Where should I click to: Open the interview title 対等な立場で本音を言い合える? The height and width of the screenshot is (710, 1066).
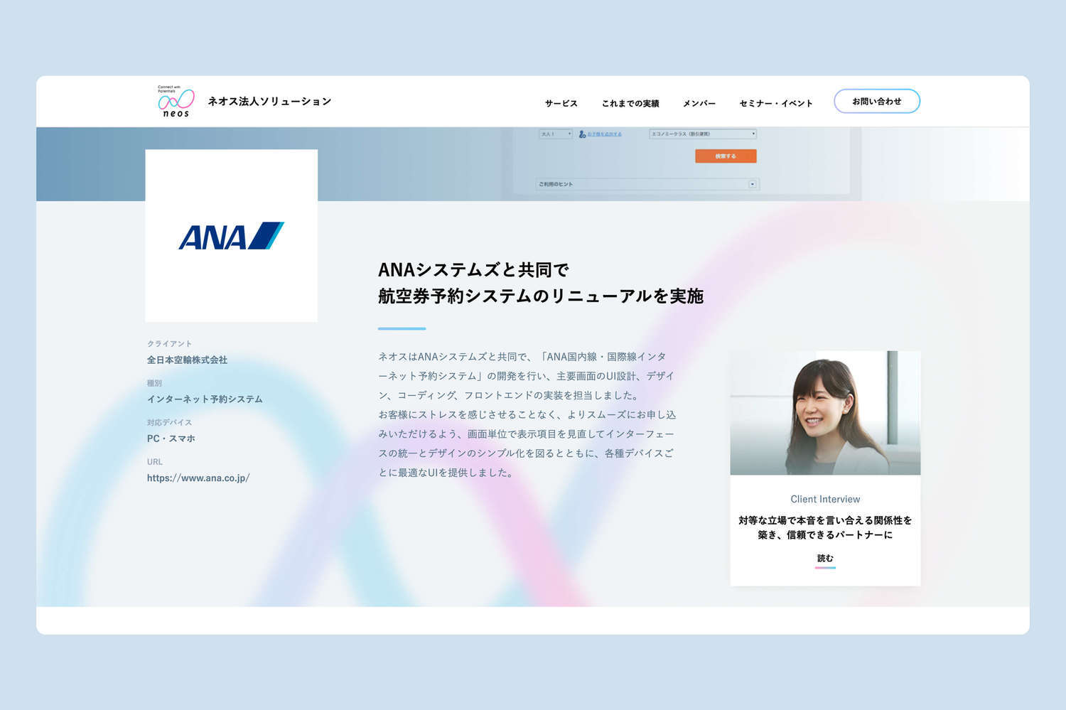pos(825,527)
